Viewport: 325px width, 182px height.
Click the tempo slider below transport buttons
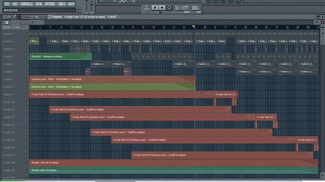160,12
